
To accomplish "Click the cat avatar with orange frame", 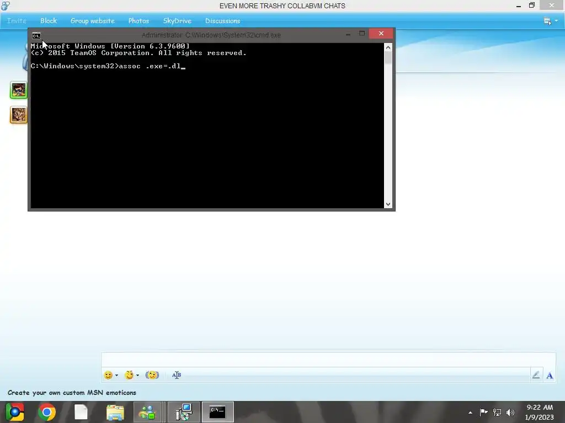I will point(18,115).
